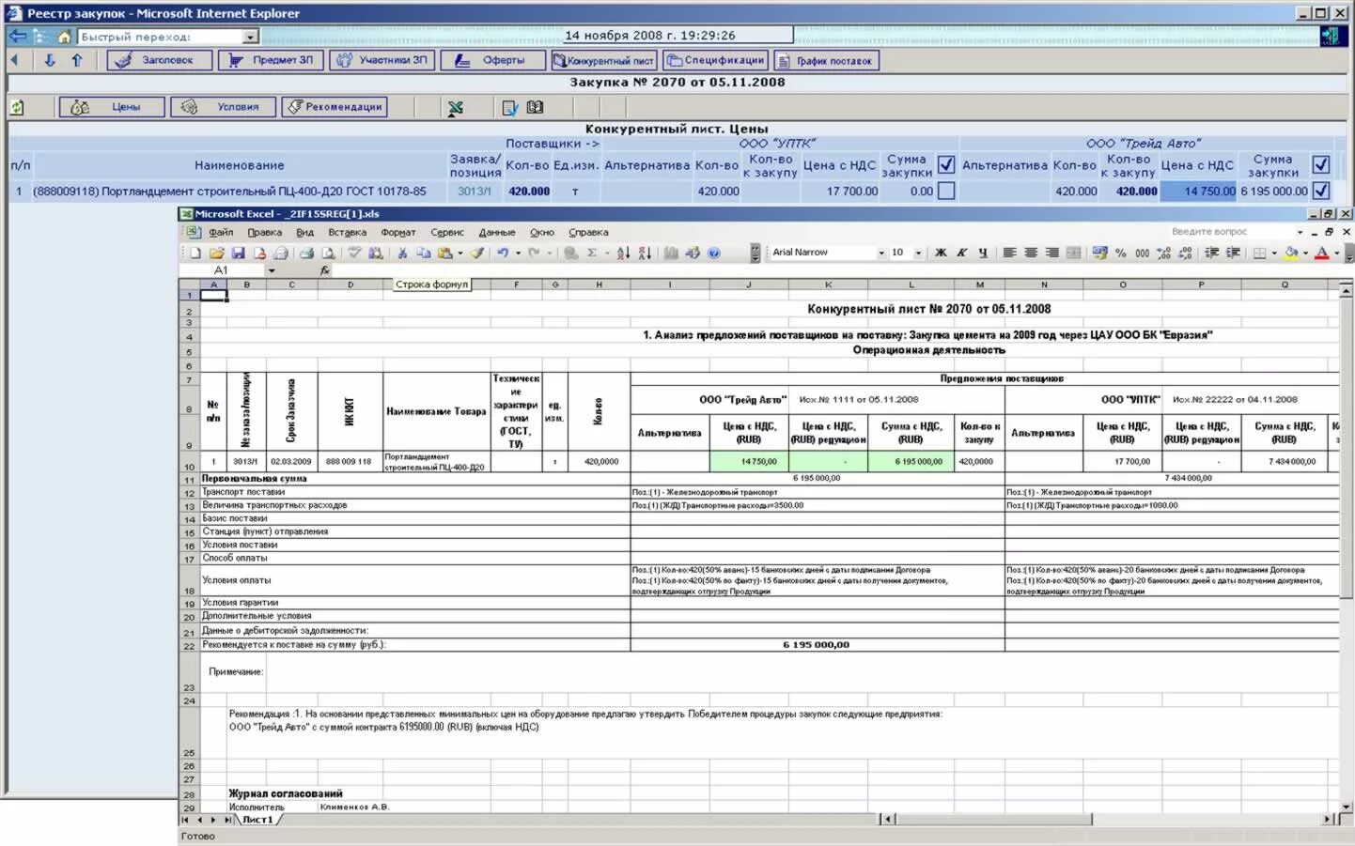Cut selection with the scissors icon
This screenshot has width=1355, height=846.
click(402, 253)
